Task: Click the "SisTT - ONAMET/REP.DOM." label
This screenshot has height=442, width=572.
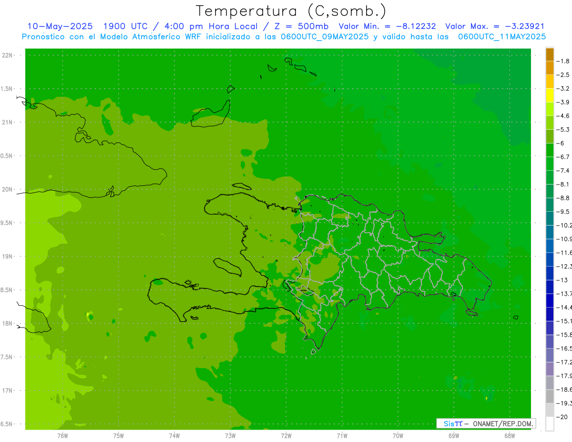Action: 486,423
